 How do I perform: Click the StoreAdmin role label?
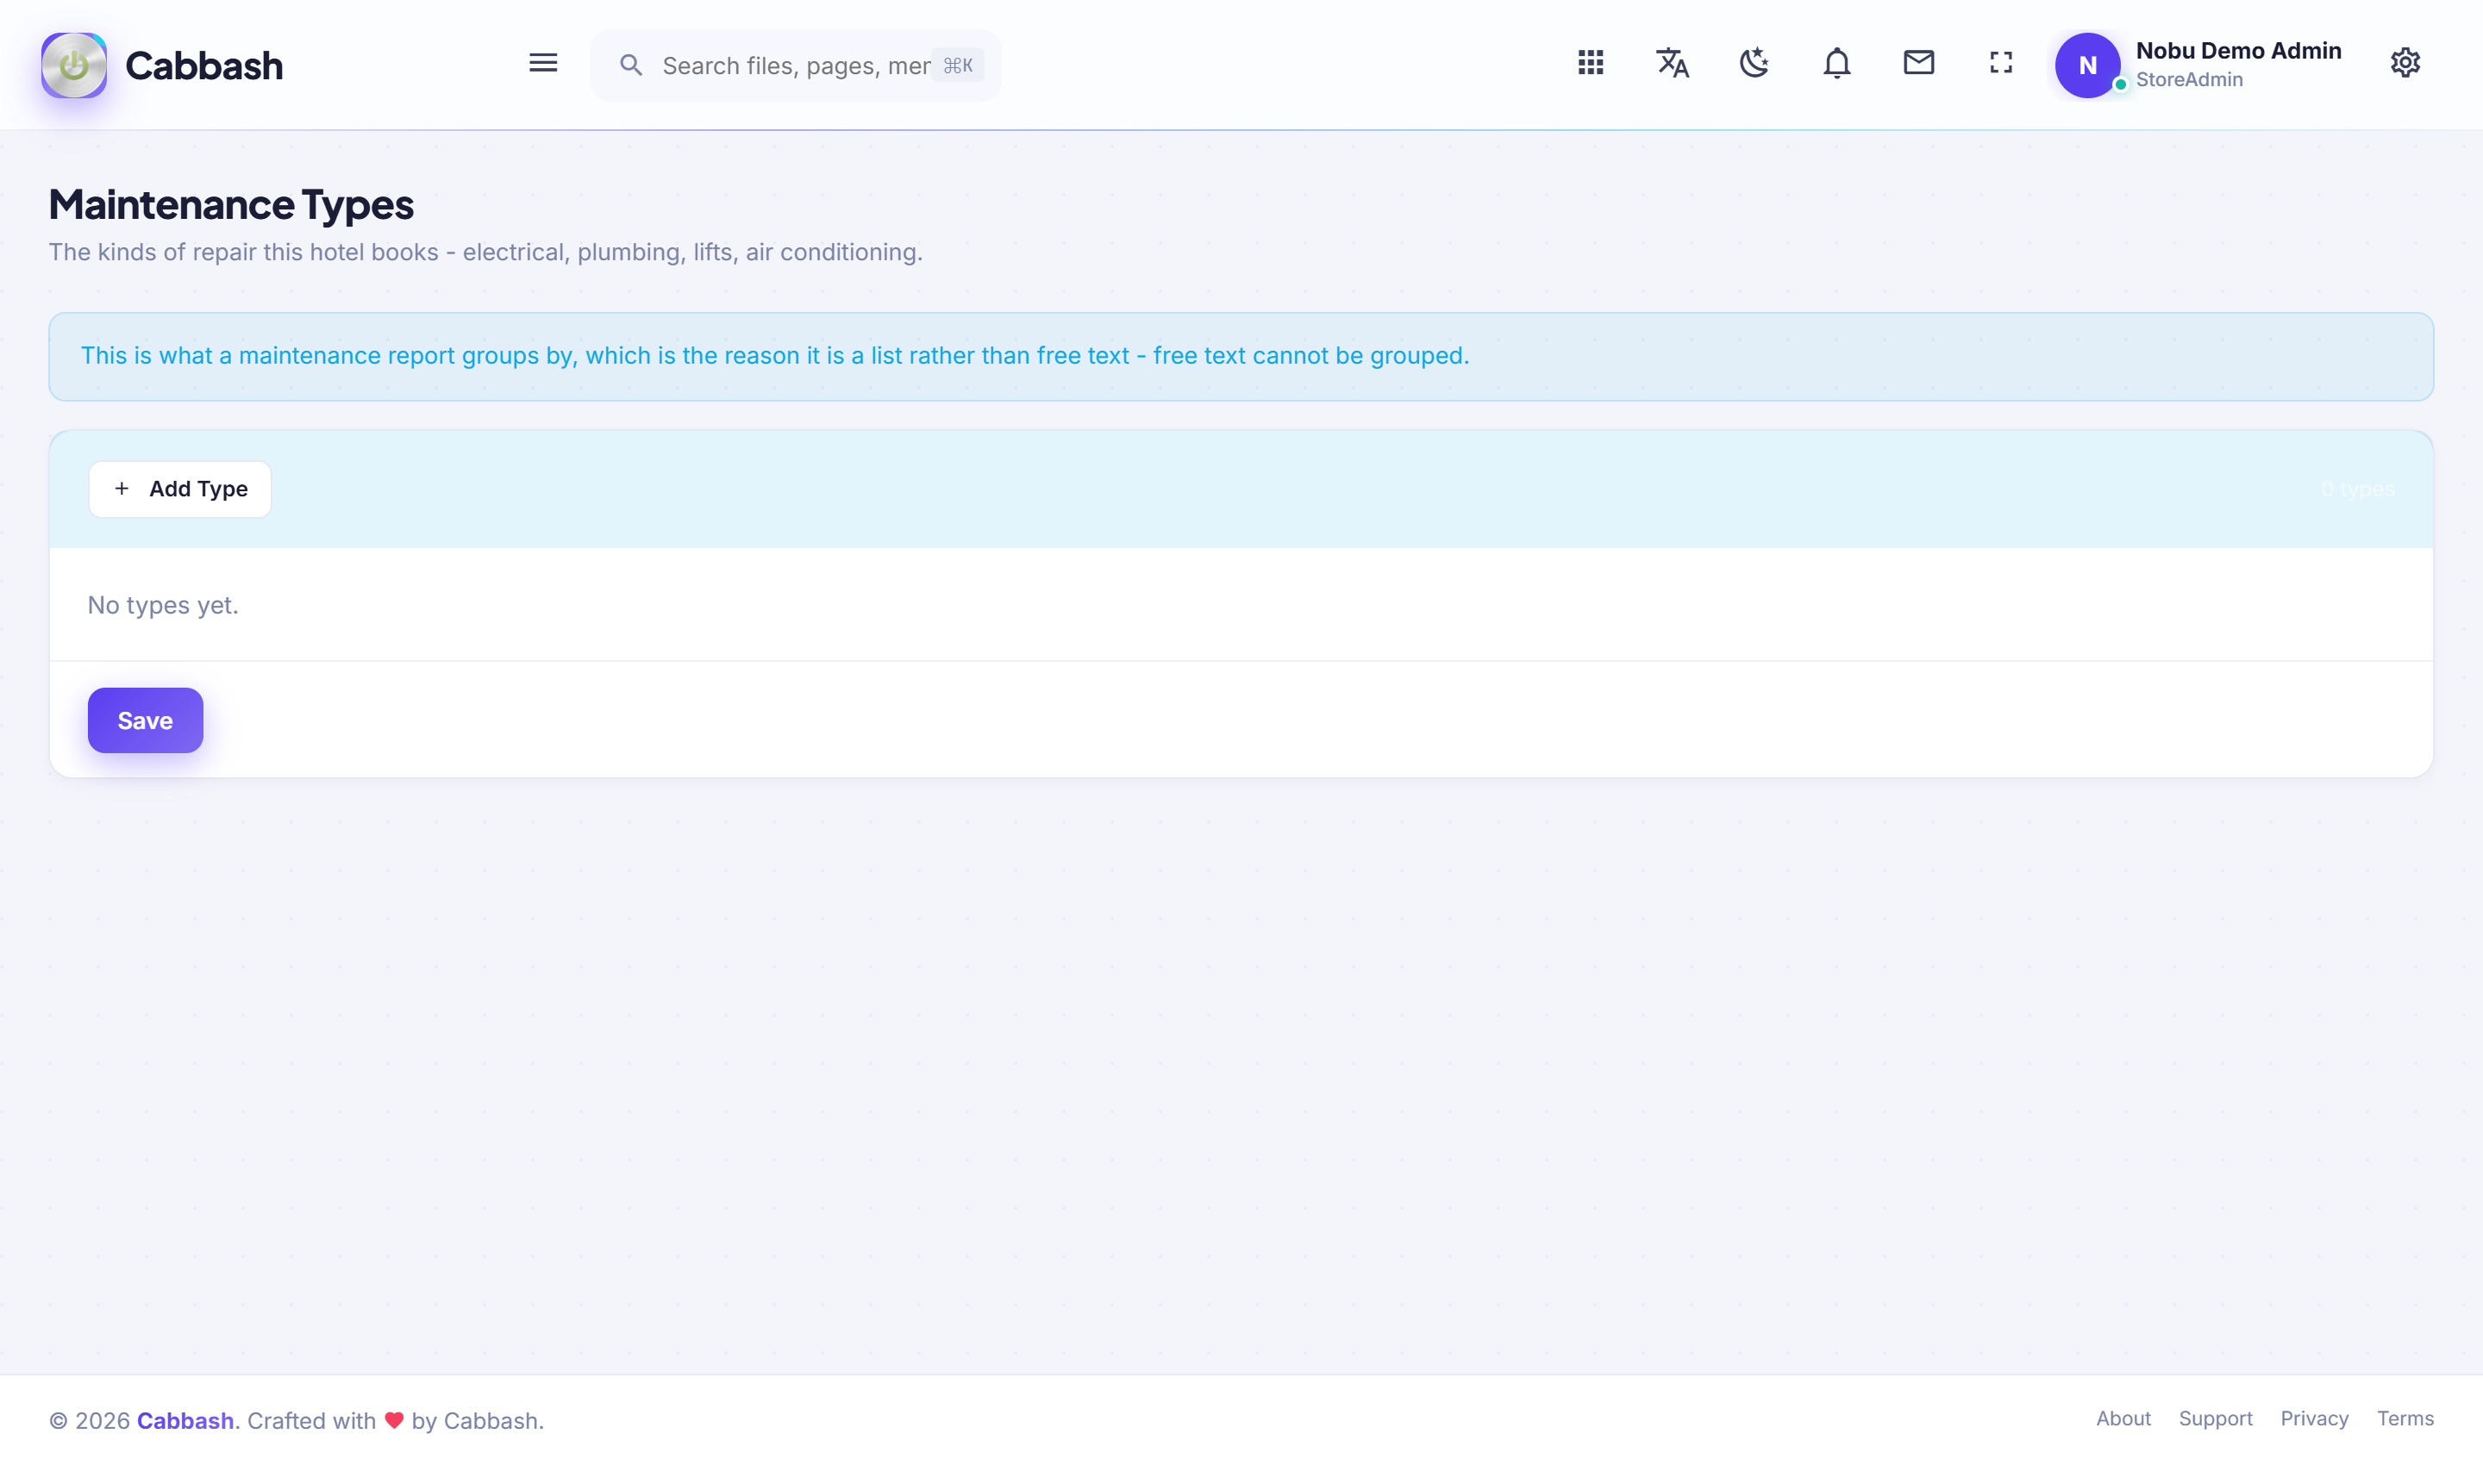2189,80
